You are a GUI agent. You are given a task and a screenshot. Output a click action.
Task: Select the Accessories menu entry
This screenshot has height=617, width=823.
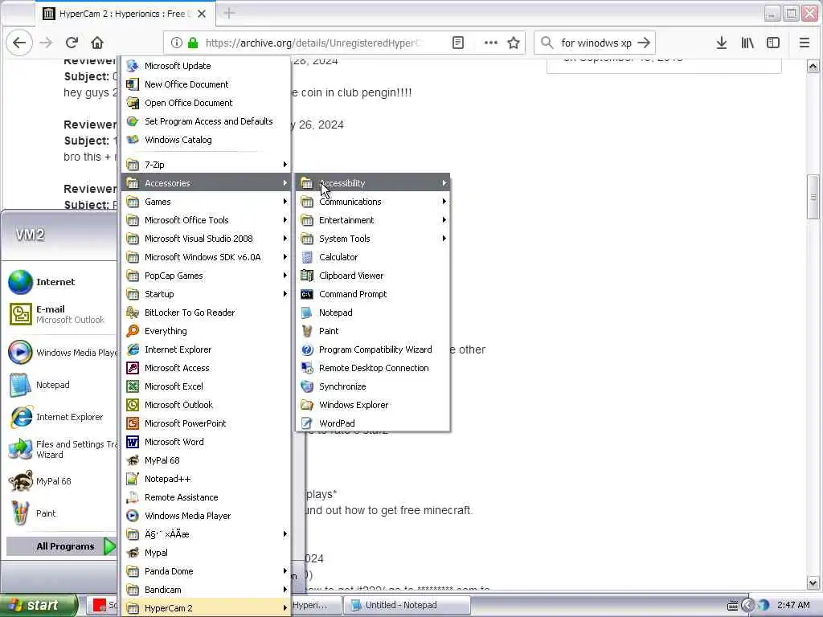pos(207,183)
